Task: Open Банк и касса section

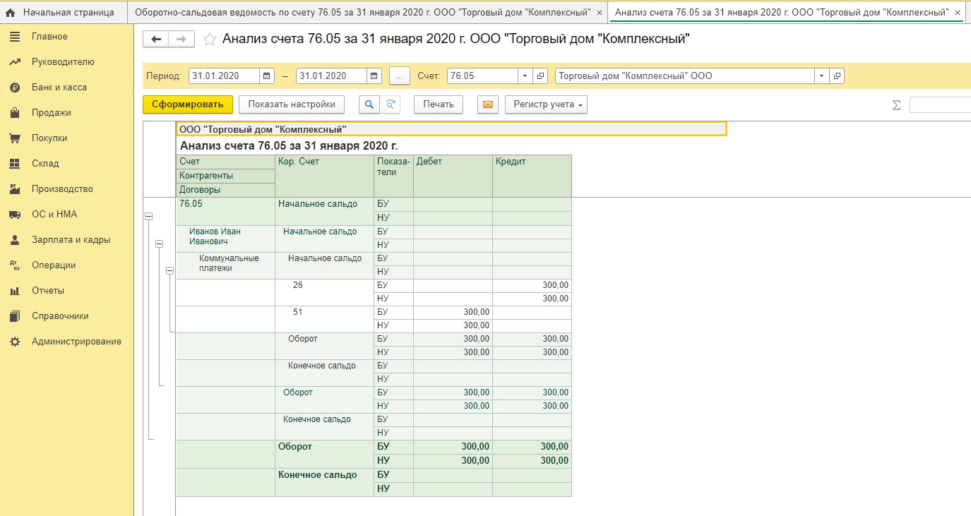Action: [x=59, y=88]
